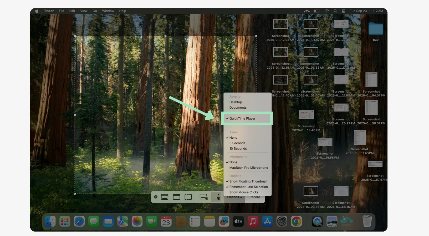Screen dimensions: 429x236
Task: Open System Settings from the Dock
Action: (282, 221)
